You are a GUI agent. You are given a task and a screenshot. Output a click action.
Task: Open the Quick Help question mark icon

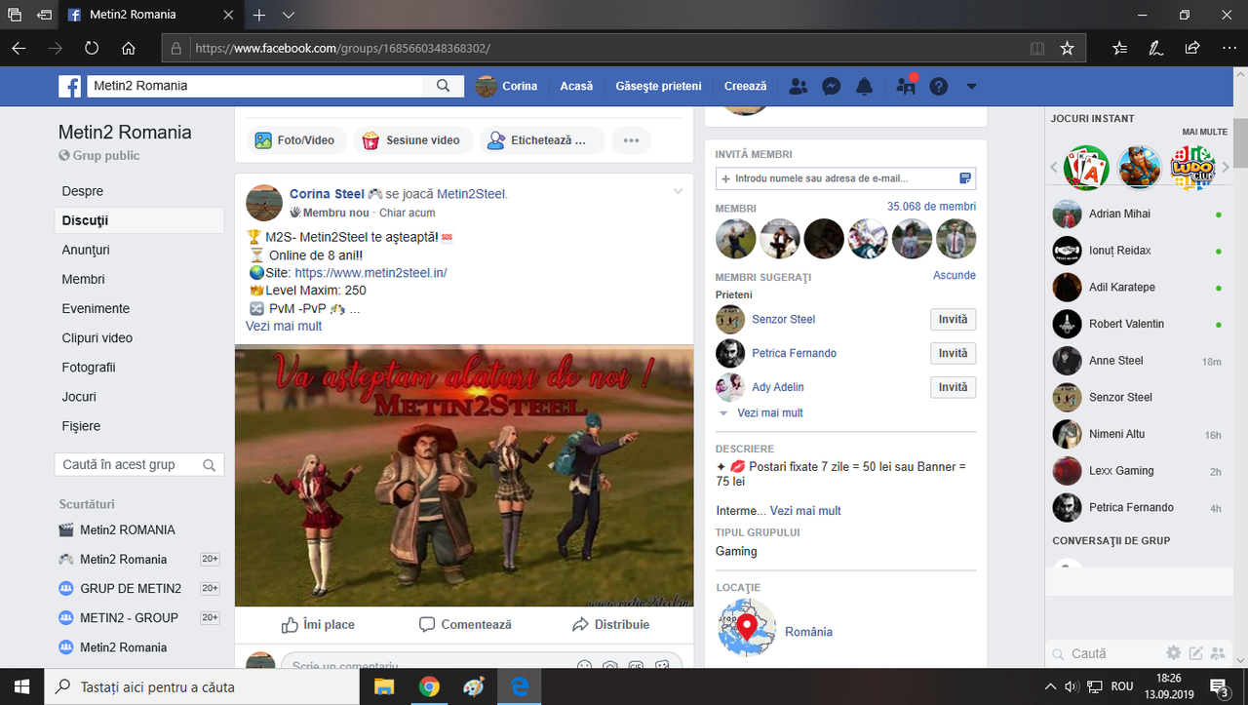pyautogui.click(x=938, y=86)
